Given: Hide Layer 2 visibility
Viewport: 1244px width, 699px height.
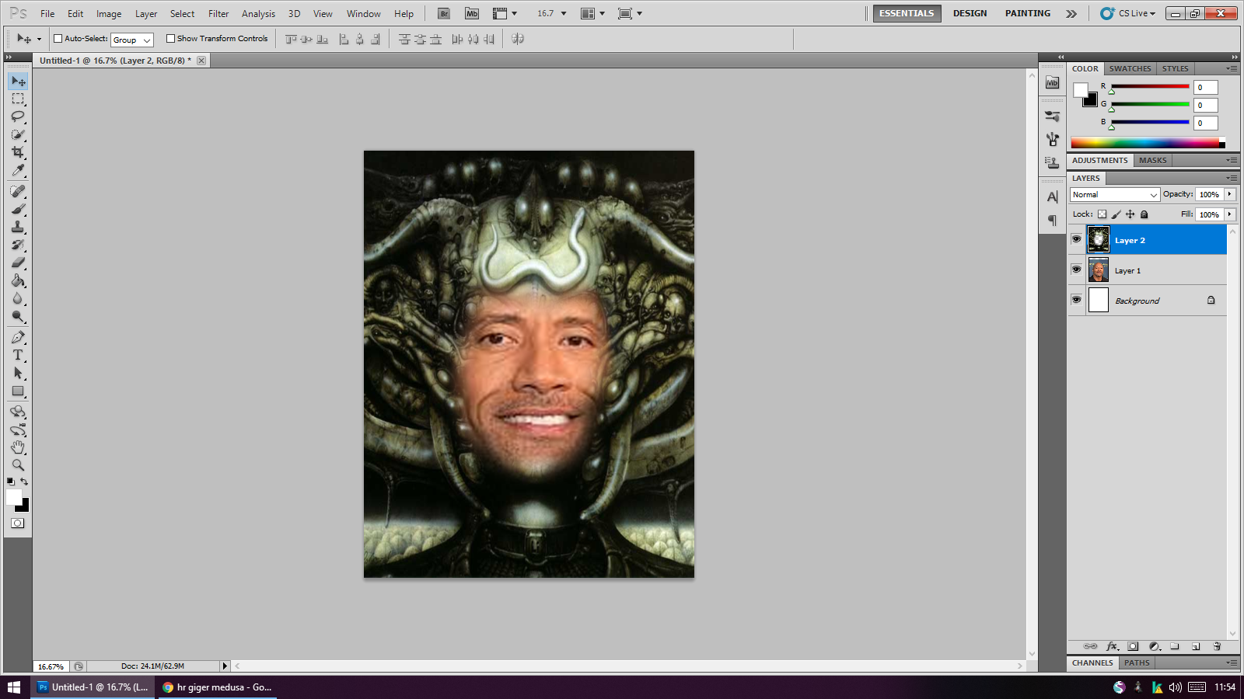Looking at the screenshot, I should pos(1076,239).
